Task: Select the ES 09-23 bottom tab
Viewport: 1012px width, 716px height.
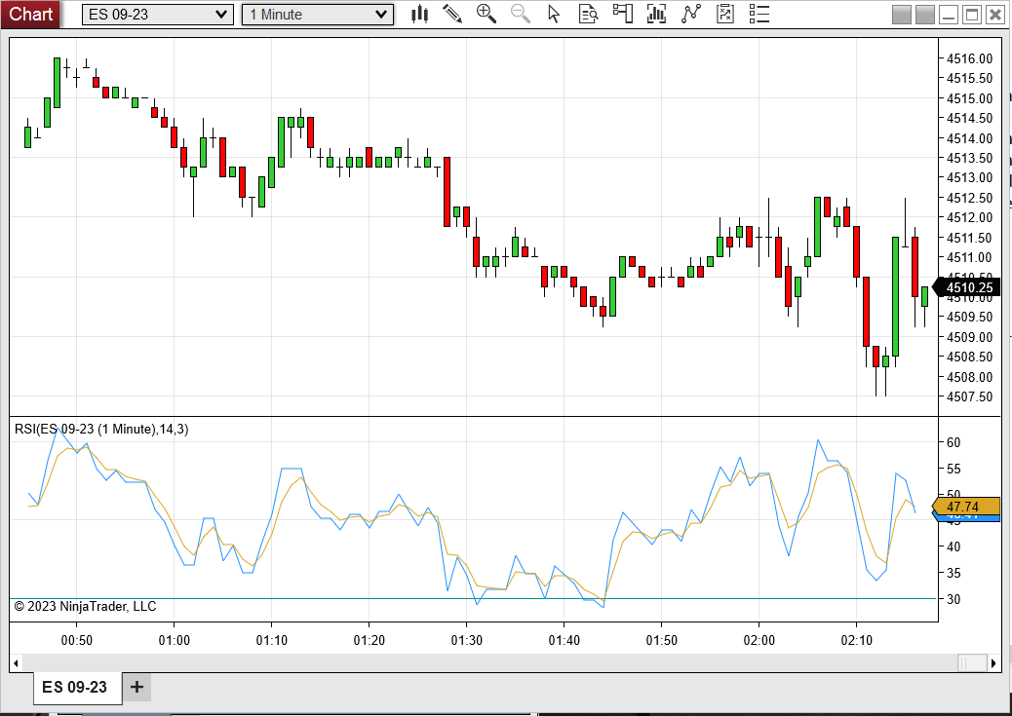Action: click(x=75, y=687)
